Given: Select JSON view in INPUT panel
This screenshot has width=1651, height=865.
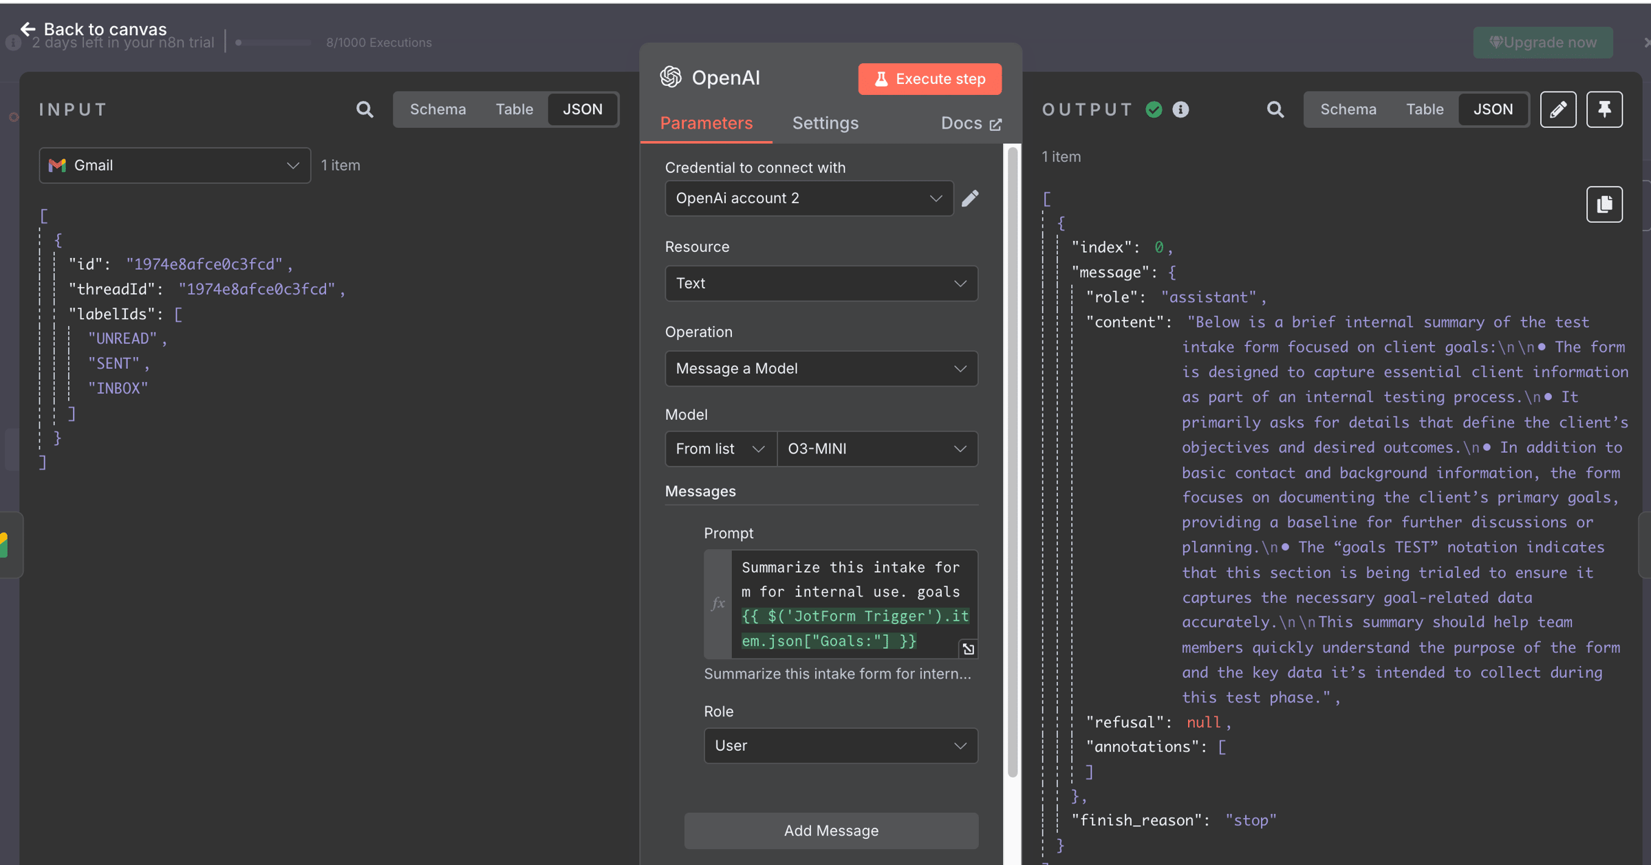Looking at the screenshot, I should click(x=582, y=109).
